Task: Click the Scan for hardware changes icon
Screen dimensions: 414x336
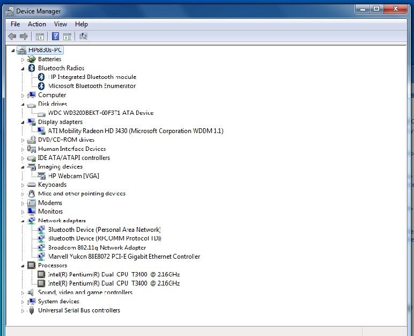Action: tap(83, 36)
